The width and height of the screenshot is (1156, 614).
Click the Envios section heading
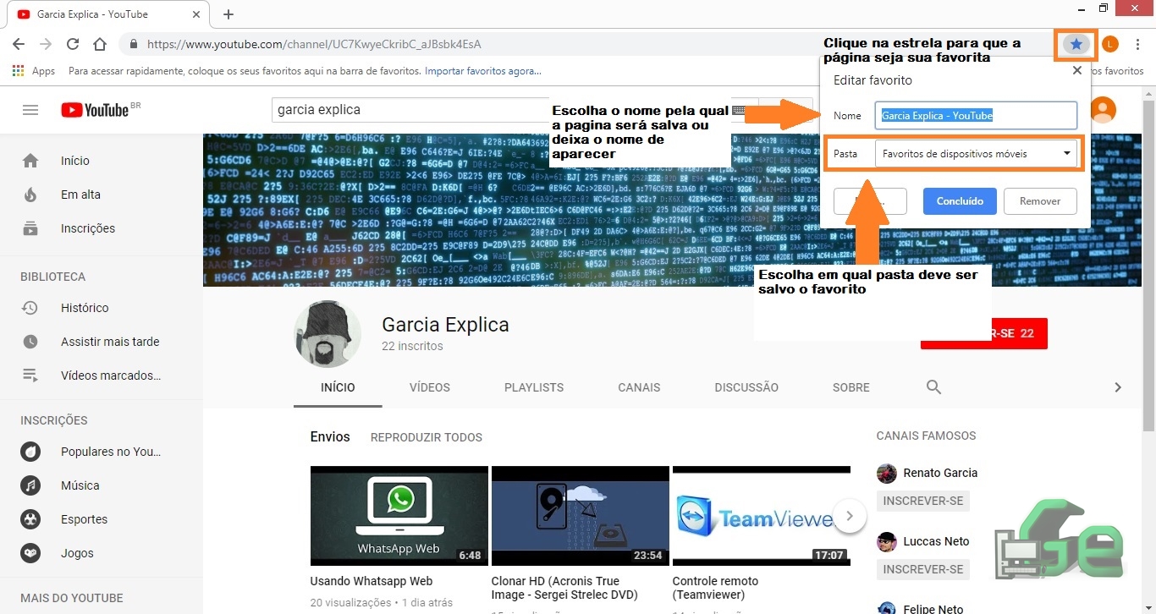click(x=330, y=437)
